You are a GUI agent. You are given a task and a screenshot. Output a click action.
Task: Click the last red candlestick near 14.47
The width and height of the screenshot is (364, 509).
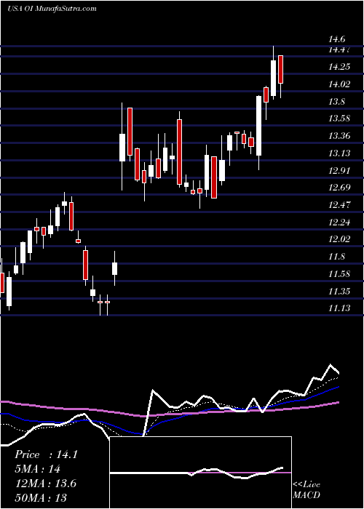[x=280, y=70]
